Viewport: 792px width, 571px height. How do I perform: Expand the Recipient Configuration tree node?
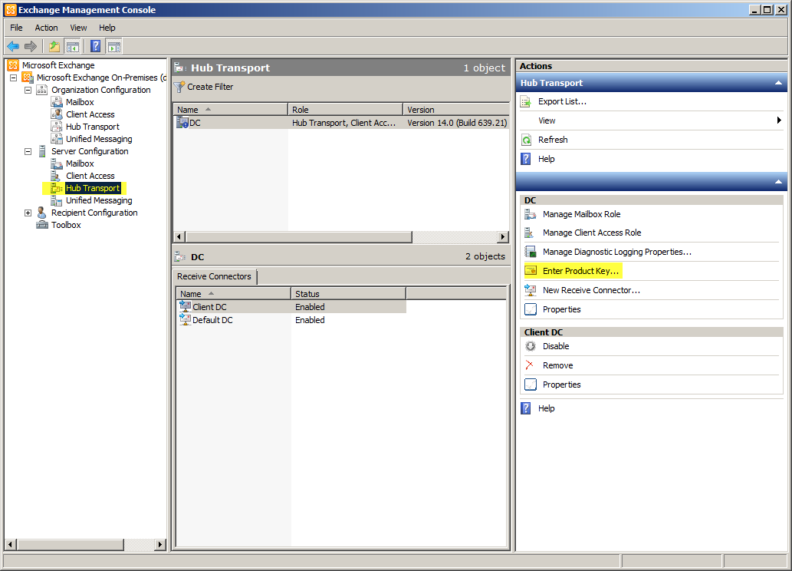28,213
